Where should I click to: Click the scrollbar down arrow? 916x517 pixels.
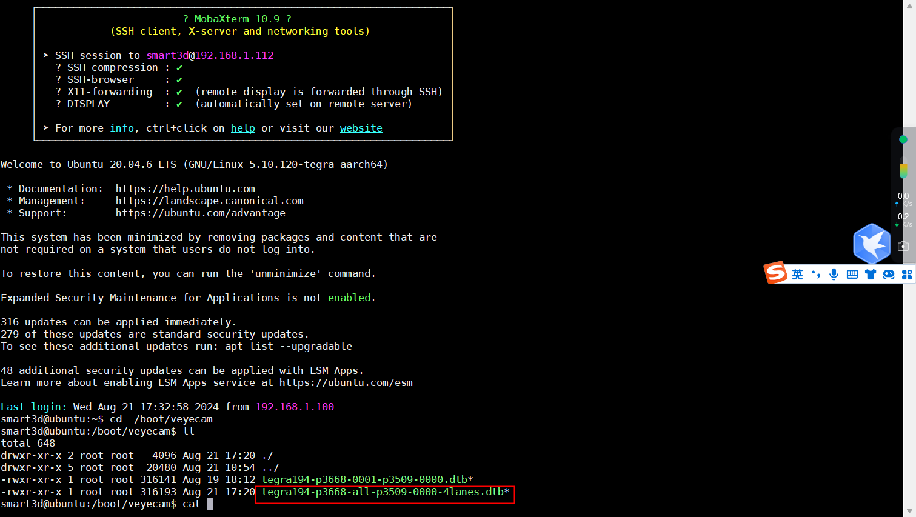tap(909, 512)
